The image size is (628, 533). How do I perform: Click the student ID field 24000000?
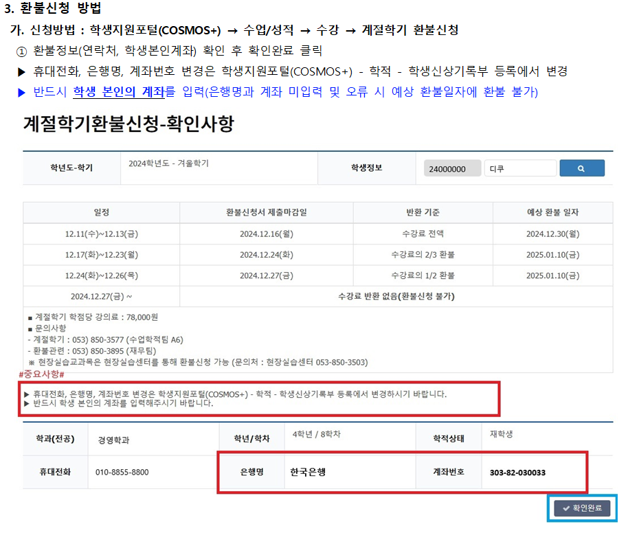(x=451, y=169)
